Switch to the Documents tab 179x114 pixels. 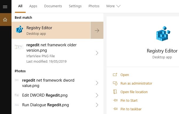53,6
